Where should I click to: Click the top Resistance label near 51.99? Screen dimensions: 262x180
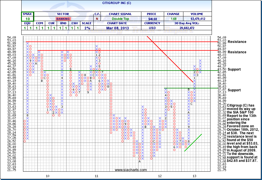(x=237, y=42)
